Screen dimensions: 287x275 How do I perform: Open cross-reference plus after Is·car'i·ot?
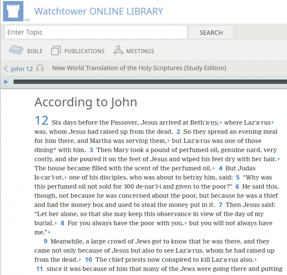[66, 177]
